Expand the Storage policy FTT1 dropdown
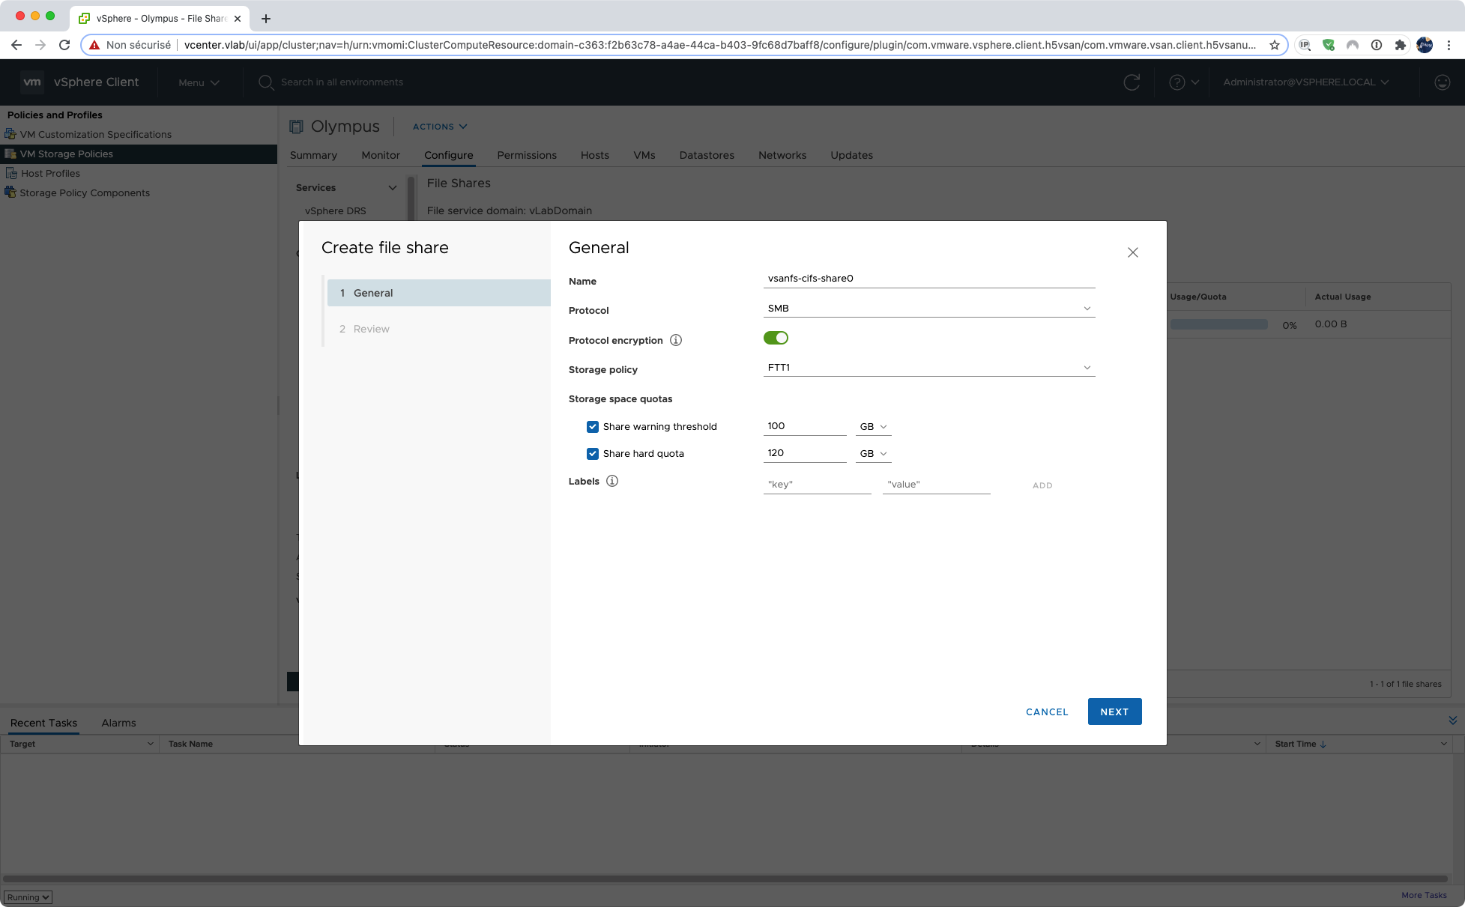Viewport: 1465px width, 907px height. tap(928, 368)
